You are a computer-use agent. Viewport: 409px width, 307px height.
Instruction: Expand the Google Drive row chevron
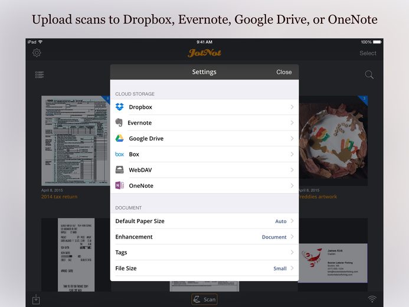[292, 138]
